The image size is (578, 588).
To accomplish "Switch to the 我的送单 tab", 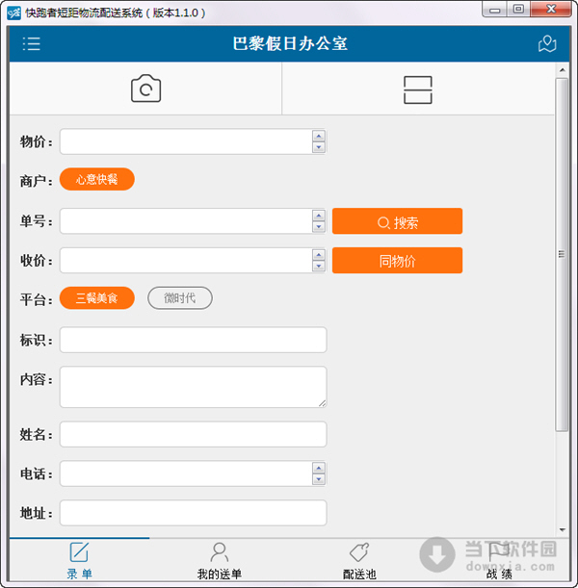I will coord(220,561).
